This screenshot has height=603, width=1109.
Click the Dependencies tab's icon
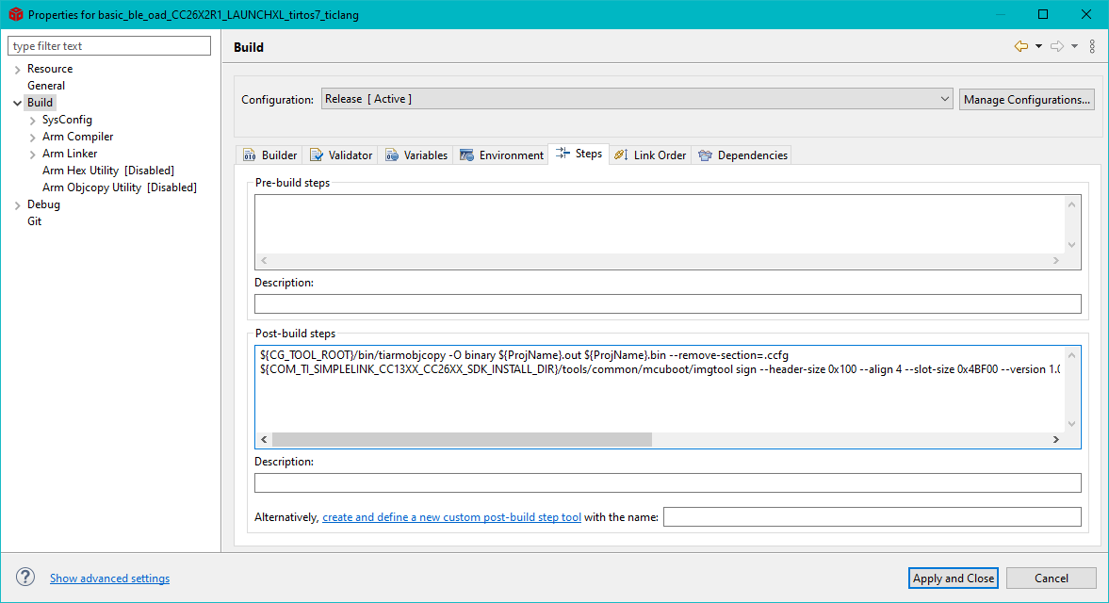tap(706, 154)
